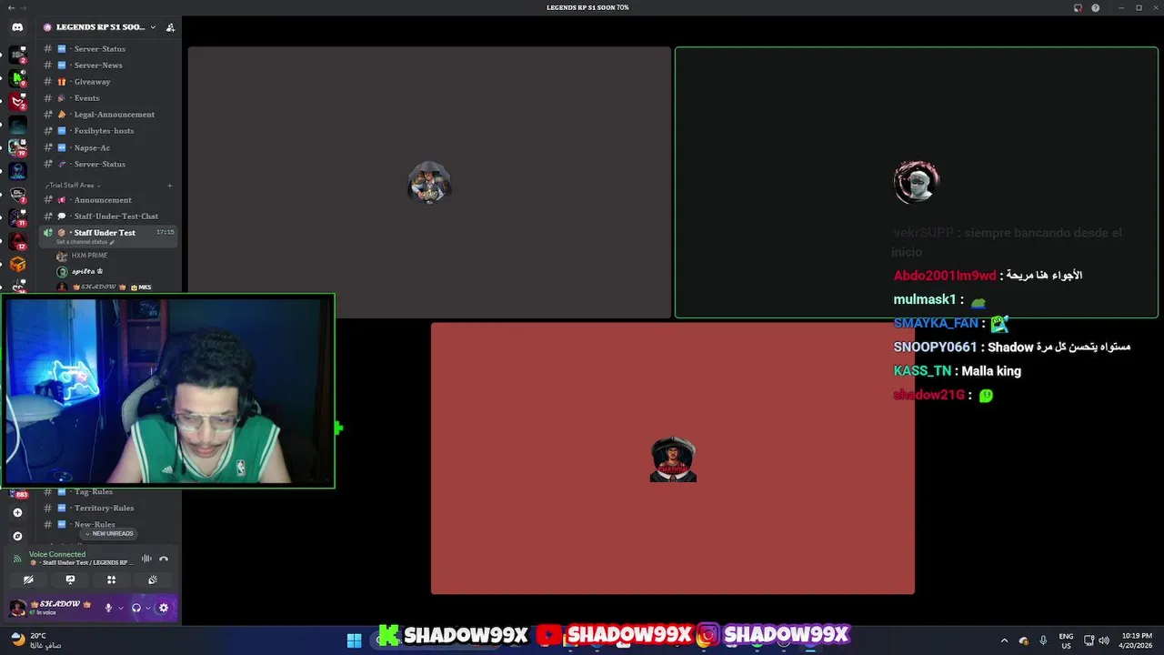Open the inbox icon in title bar
The width and height of the screenshot is (1164, 655).
(1078, 7)
